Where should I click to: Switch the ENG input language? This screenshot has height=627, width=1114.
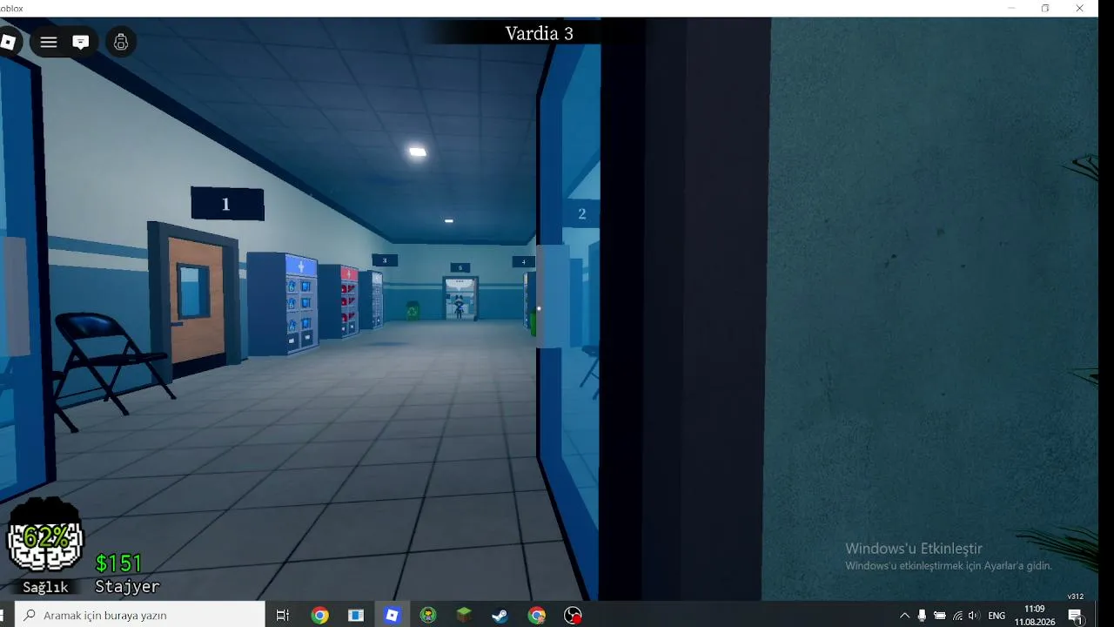click(997, 616)
